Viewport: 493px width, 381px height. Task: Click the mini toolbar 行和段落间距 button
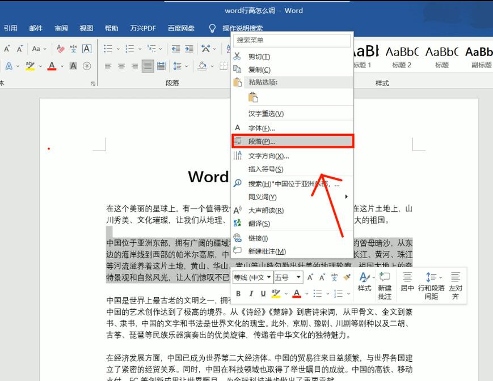tap(431, 286)
